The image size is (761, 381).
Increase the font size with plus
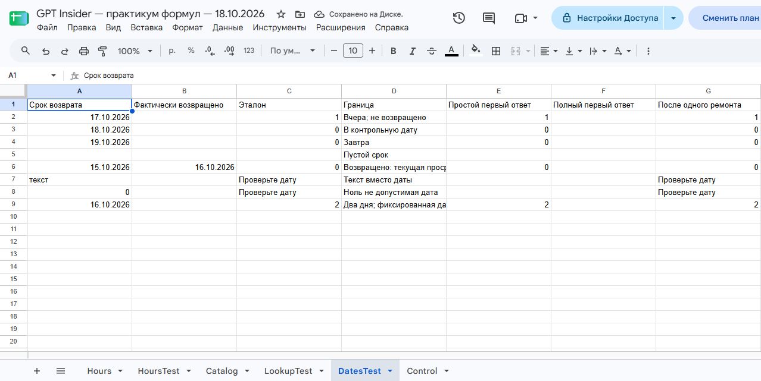click(x=372, y=51)
